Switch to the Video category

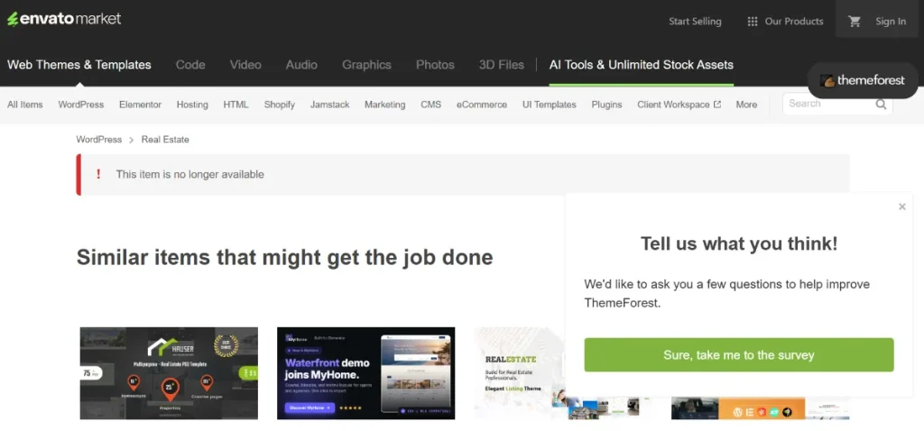(245, 65)
